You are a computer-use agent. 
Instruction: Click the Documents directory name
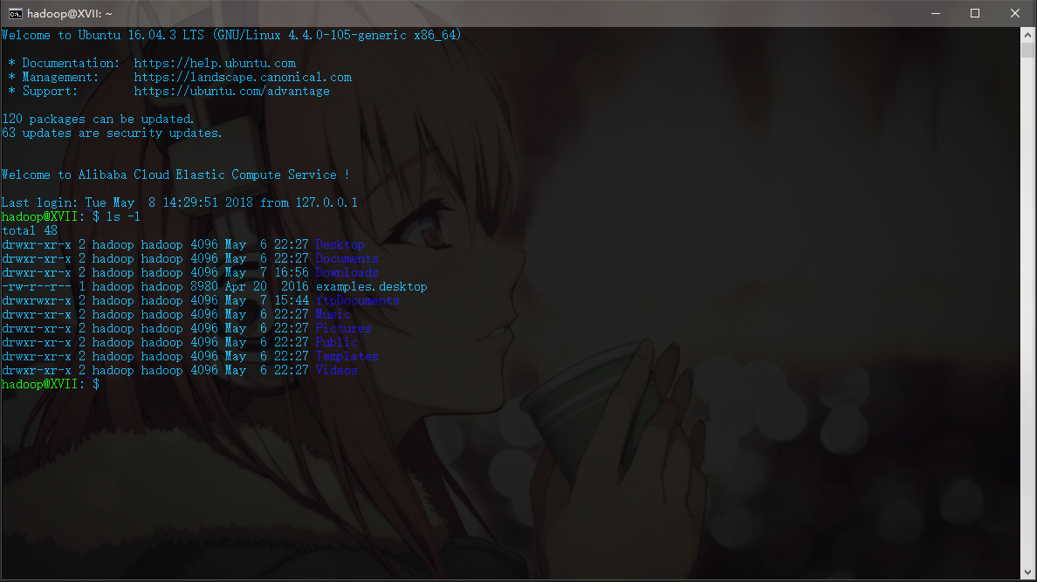[x=347, y=258]
